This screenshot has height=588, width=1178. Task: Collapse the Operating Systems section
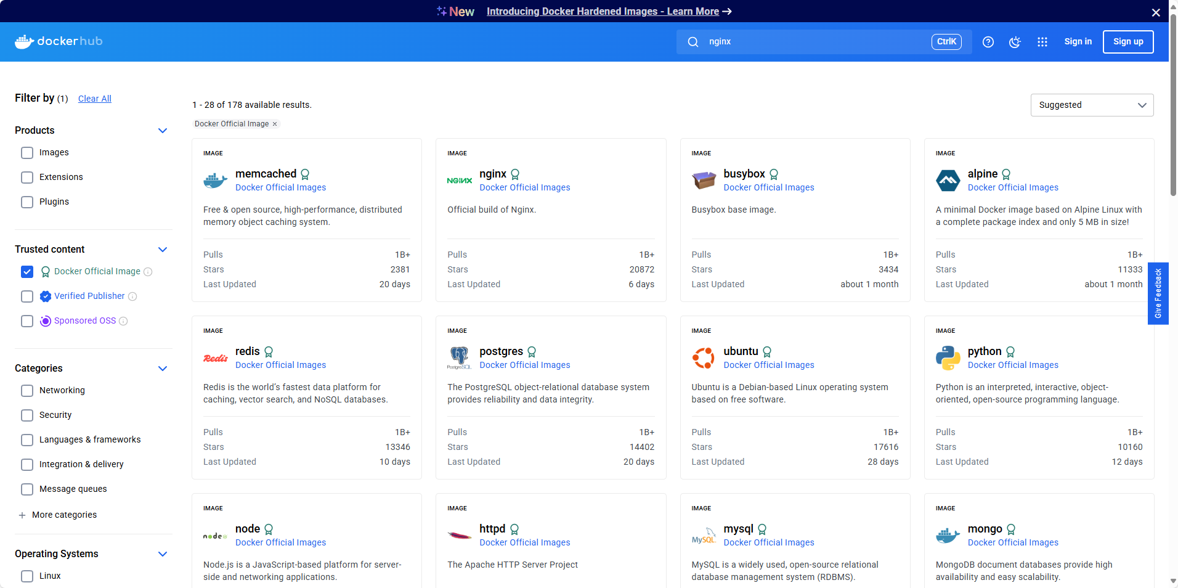pos(163,554)
